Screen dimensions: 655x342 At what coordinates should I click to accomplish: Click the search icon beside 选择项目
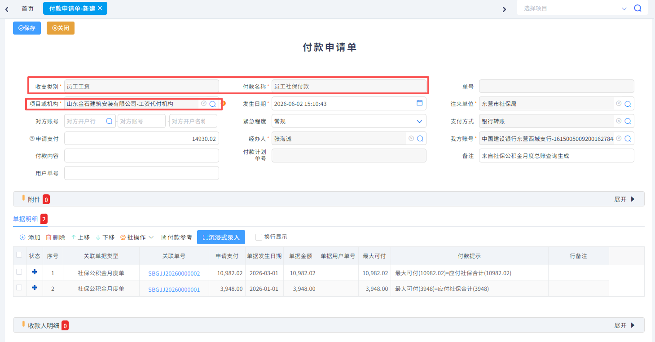(637, 8)
